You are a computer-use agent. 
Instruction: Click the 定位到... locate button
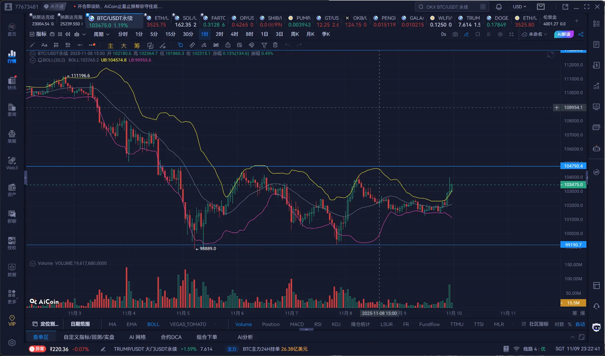(45, 324)
